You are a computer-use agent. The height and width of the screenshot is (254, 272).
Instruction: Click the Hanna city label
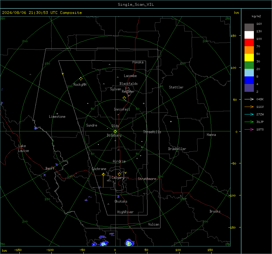[x=211, y=135]
